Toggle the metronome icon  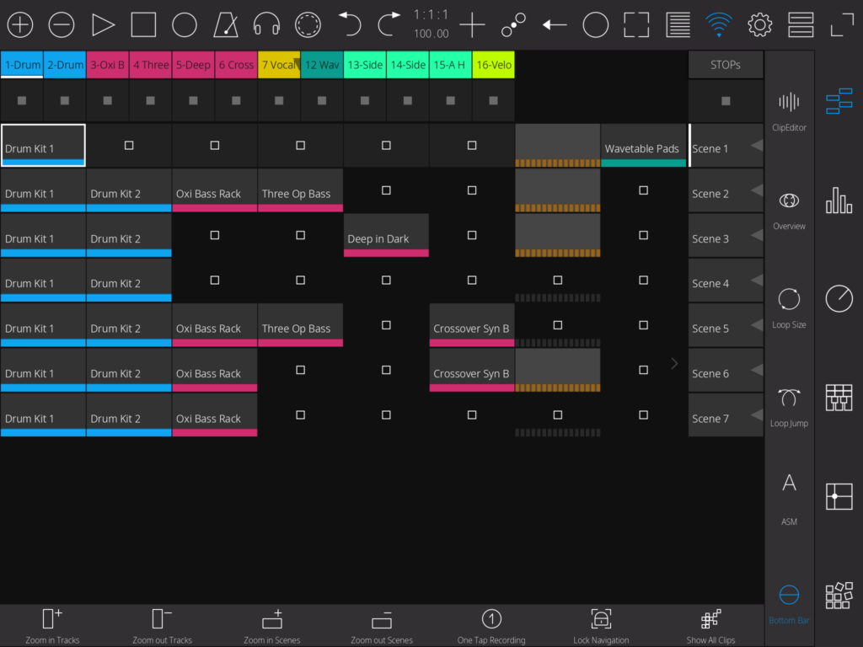(x=226, y=25)
